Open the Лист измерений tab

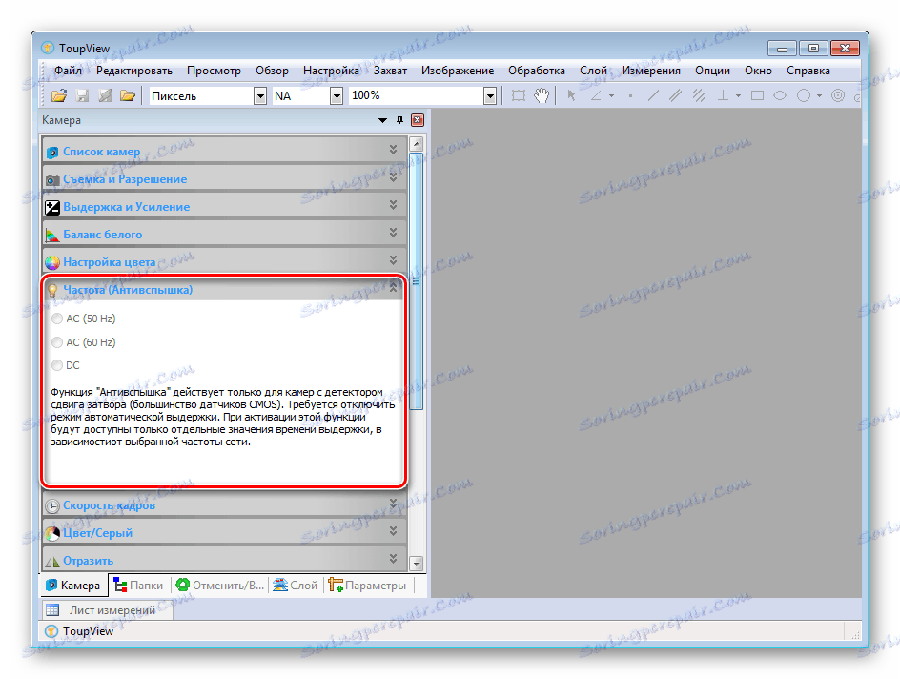click(x=107, y=610)
